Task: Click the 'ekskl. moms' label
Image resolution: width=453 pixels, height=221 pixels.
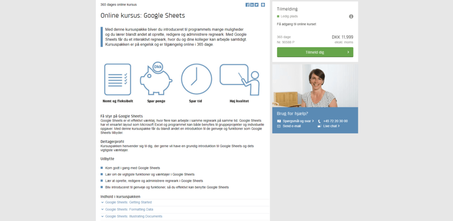Action: coord(344,42)
